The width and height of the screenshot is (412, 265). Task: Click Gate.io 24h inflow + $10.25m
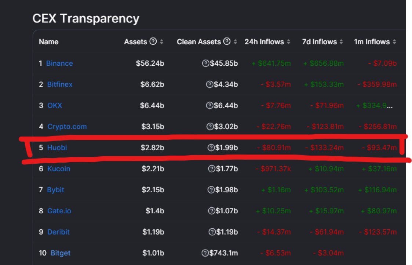(x=273, y=211)
